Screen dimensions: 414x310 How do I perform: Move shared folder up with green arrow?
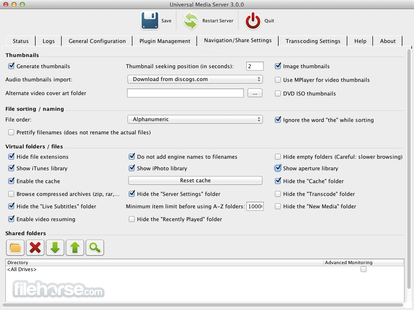[75, 248]
